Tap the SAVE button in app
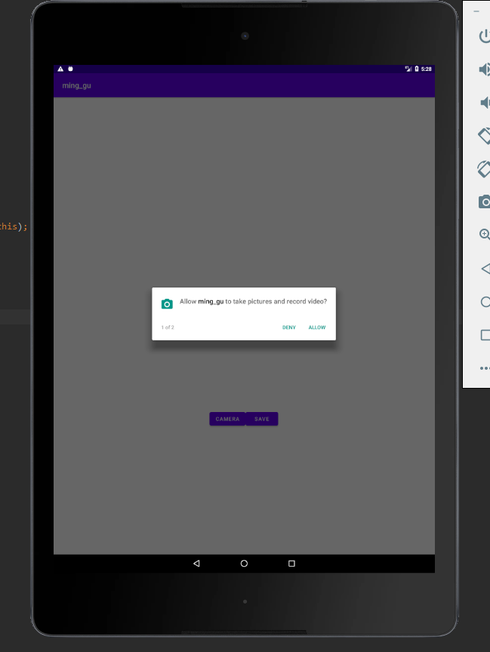The width and height of the screenshot is (490, 652). pos(262,419)
